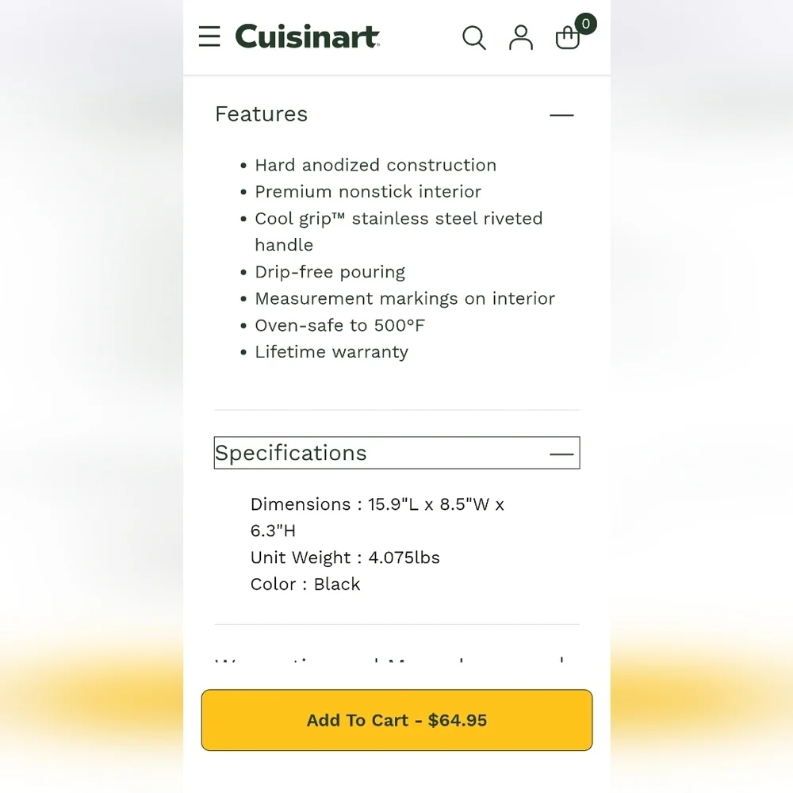Select the "Drip-free pouring" feature
Viewport: 793px width, 793px height.
(330, 272)
